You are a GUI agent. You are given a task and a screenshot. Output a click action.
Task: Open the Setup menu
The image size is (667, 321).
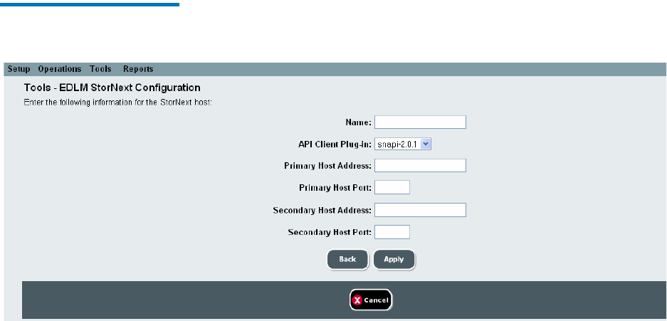point(19,69)
